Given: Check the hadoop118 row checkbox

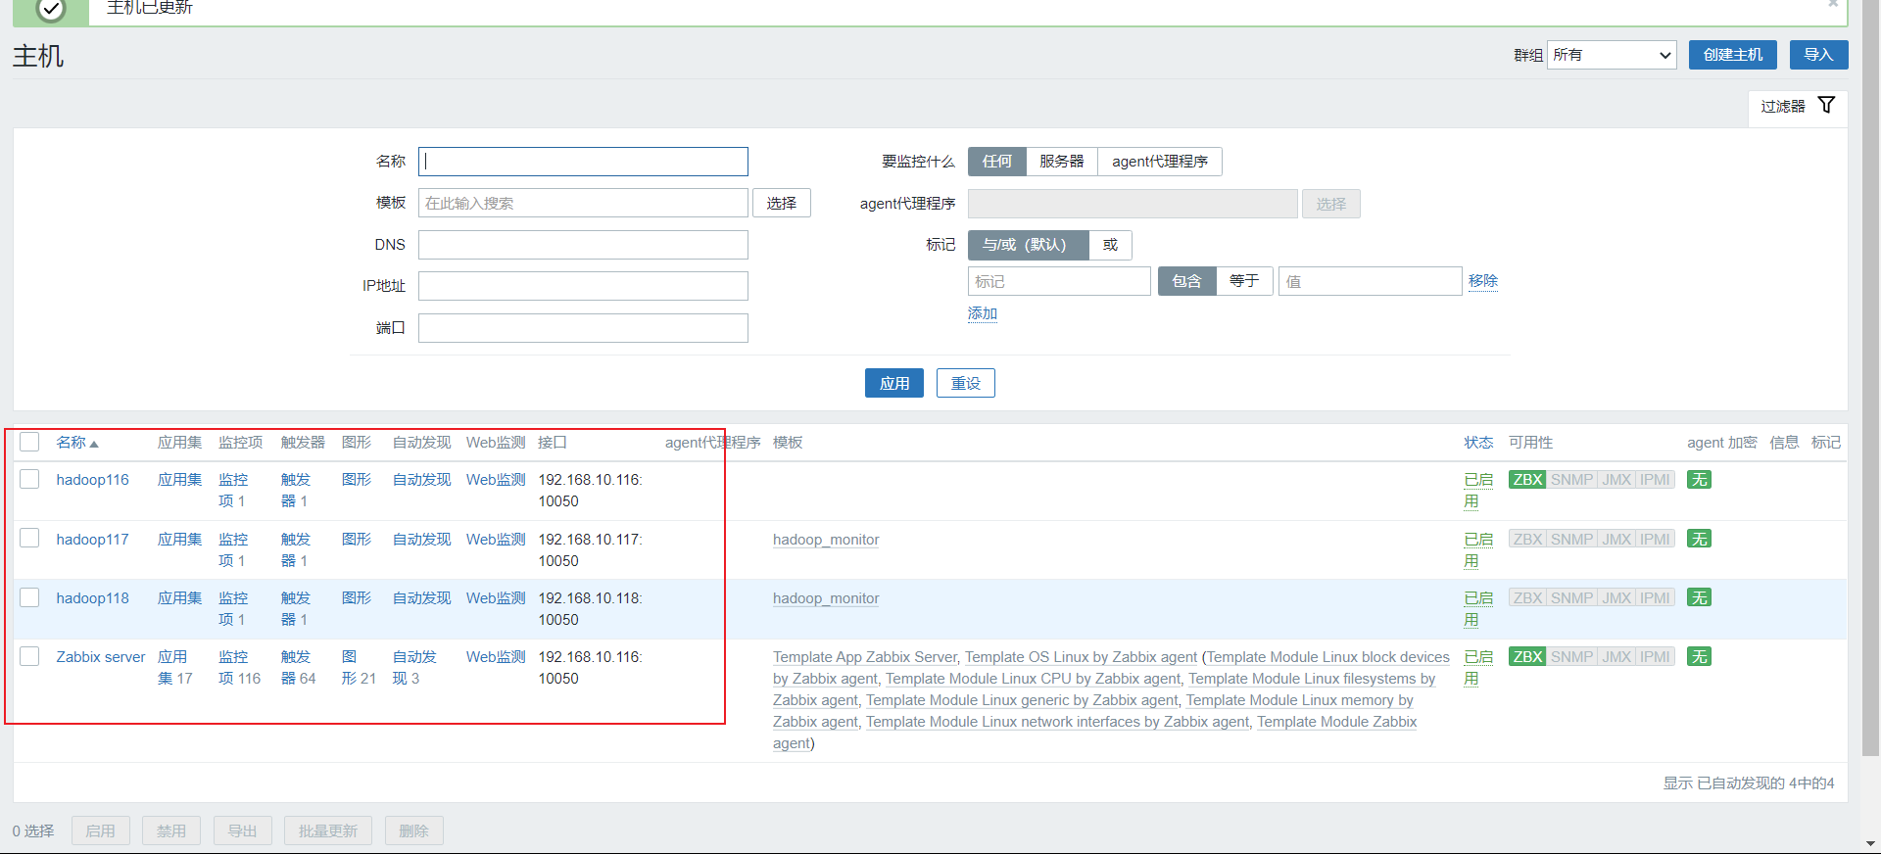Looking at the screenshot, I should click(29, 597).
